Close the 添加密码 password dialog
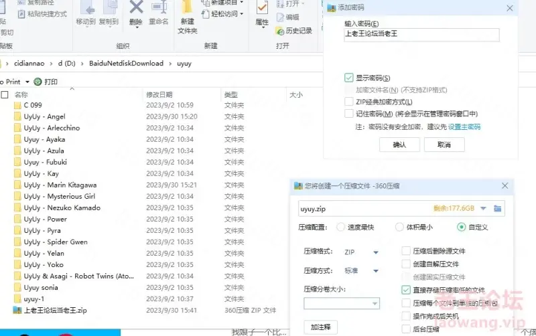 (509, 8)
